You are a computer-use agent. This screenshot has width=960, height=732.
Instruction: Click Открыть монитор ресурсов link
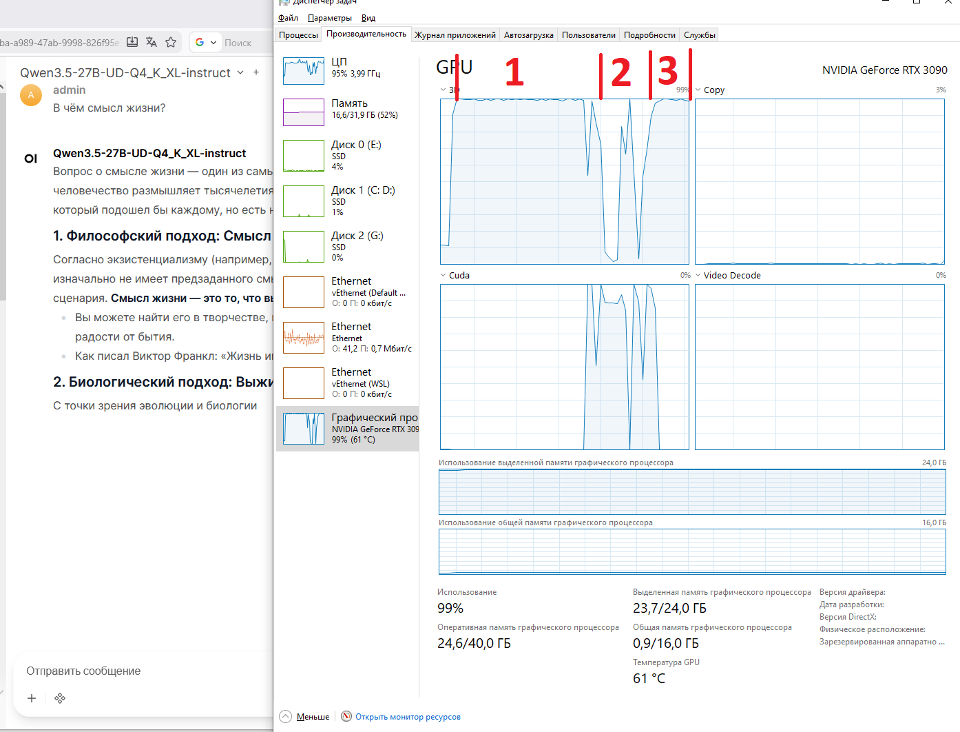(x=408, y=717)
